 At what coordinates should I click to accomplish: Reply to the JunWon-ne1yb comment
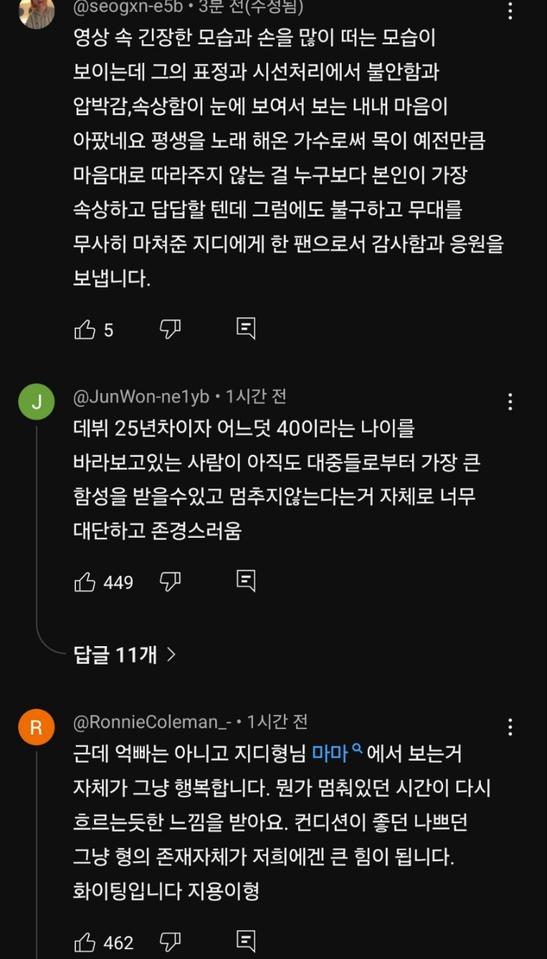pyautogui.click(x=245, y=581)
